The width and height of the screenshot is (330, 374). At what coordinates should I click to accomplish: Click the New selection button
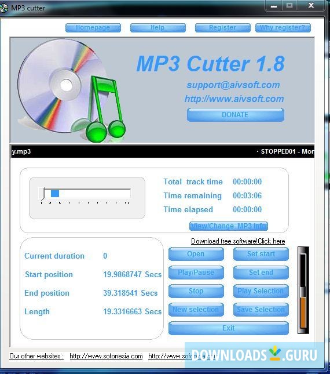click(196, 310)
